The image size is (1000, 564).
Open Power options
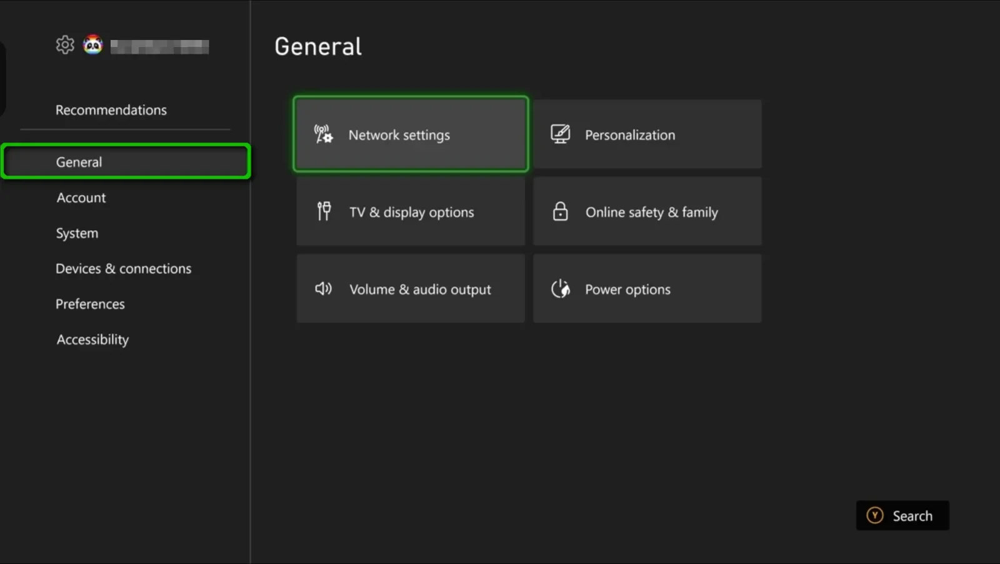click(646, 288)
